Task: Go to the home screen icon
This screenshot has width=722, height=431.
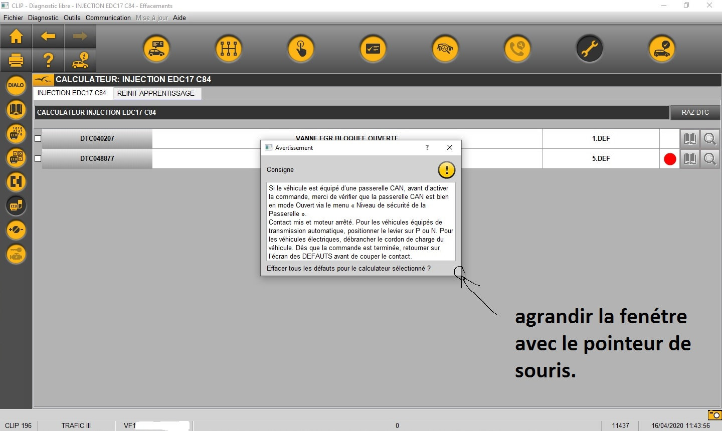Action: [16, 36]
